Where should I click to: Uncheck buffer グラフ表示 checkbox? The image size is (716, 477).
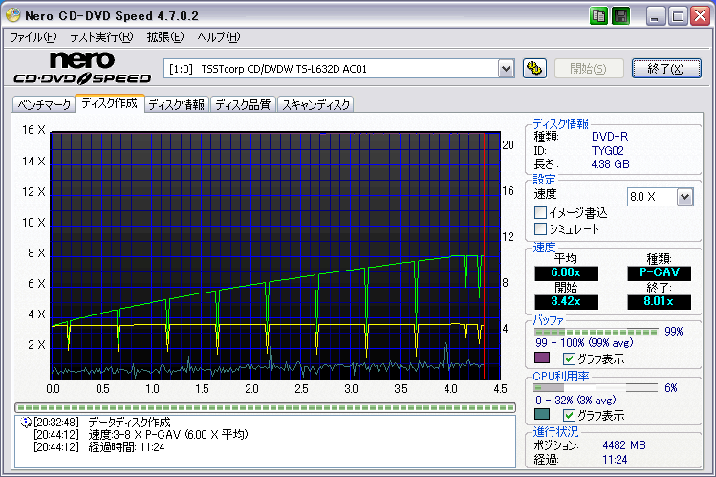point(569,358)
